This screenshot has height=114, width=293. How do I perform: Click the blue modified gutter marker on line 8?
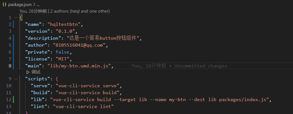[x=13, y=66]
